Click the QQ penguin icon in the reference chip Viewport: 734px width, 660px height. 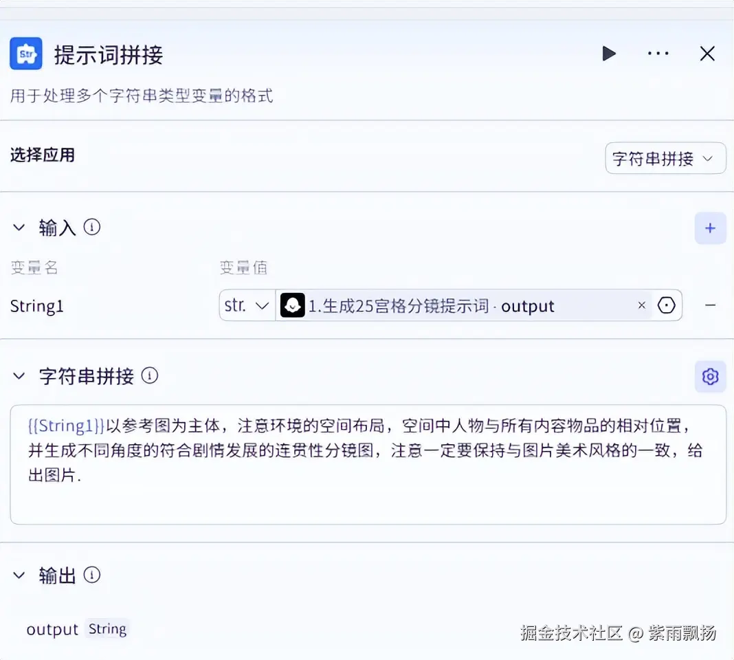click(292, 305)
